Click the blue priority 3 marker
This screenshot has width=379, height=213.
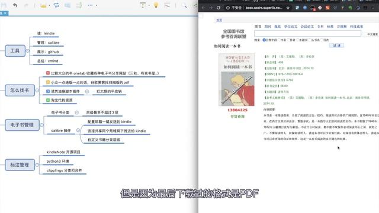click(48, 91)
